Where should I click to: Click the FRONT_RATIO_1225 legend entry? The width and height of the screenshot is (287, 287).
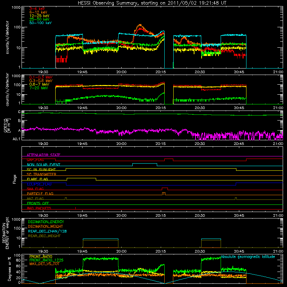[46, 260]
